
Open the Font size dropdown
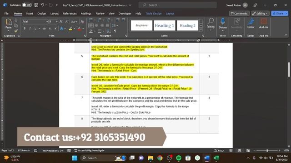[56, 22]
